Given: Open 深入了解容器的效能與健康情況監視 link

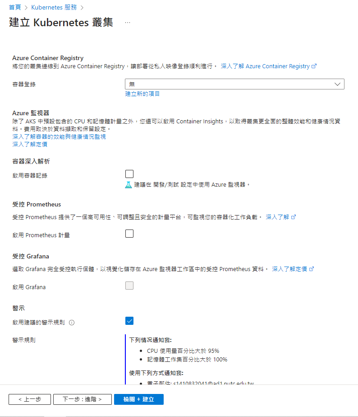Looking at the screenshot, I should point(59,137).
